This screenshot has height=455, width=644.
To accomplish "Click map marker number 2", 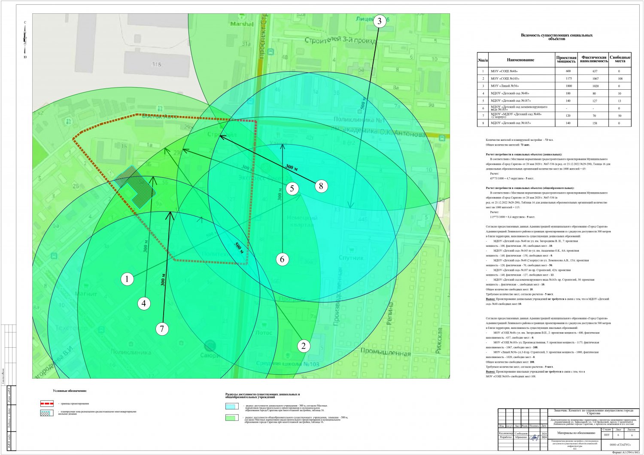I will click(x=304, y=346).
